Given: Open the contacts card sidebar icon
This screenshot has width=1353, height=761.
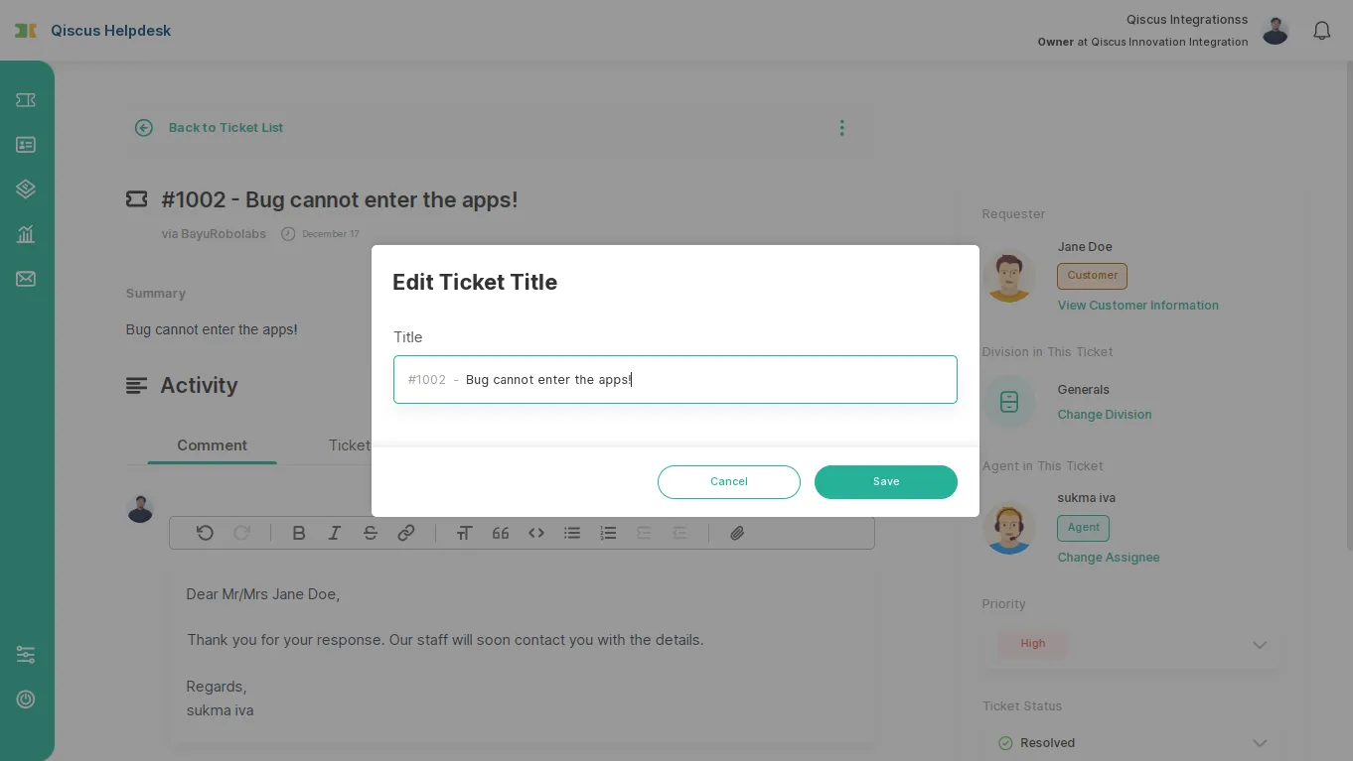Looking at the screenshot, I should [26, 145].
